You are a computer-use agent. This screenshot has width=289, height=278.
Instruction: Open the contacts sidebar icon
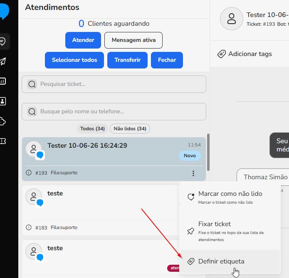[x=3, y=101]
